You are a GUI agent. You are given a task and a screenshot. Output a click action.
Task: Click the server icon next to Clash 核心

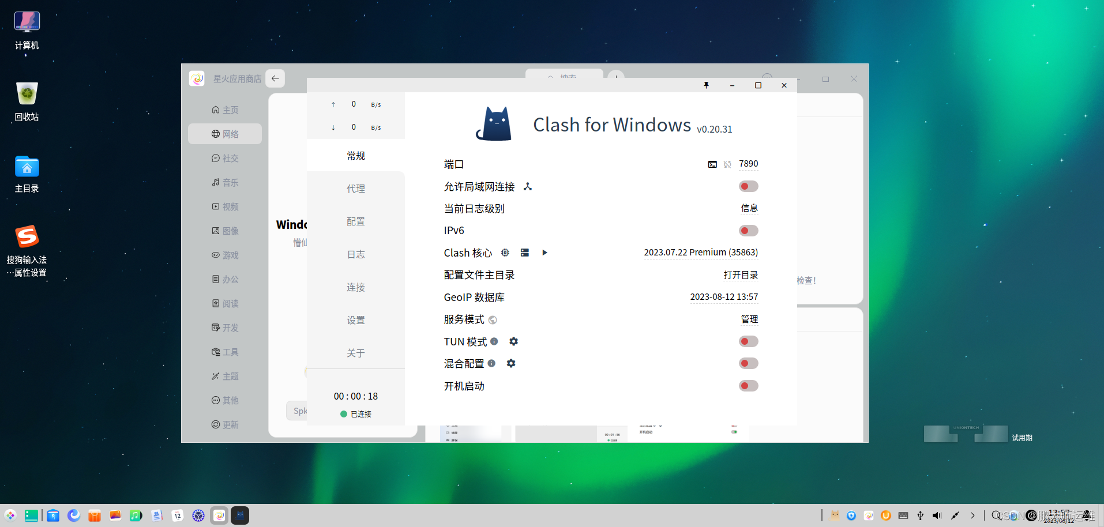coord(525,253)
